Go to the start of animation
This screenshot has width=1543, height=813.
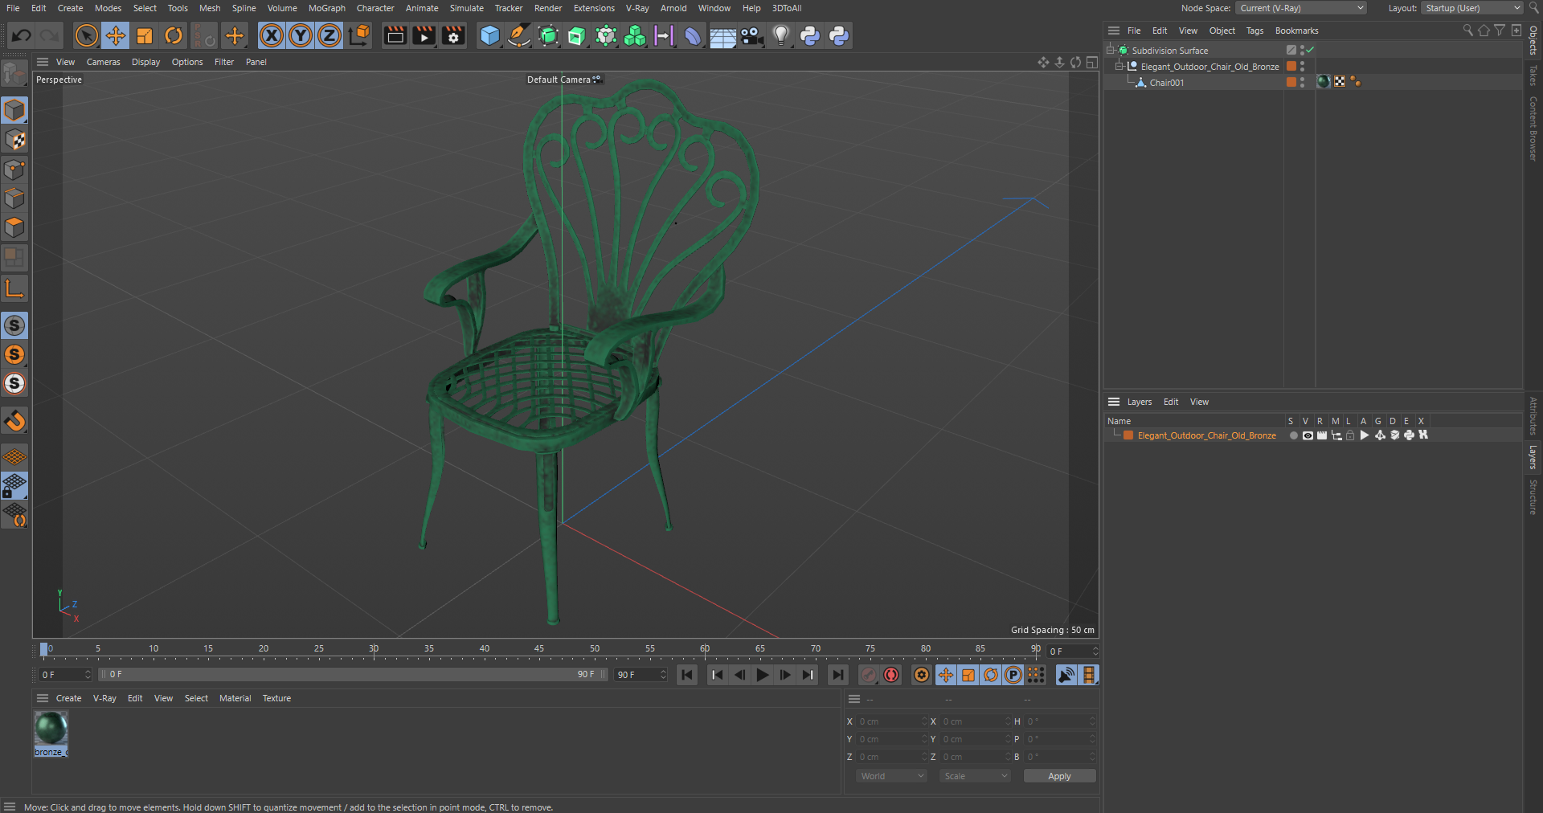point(687,675)
